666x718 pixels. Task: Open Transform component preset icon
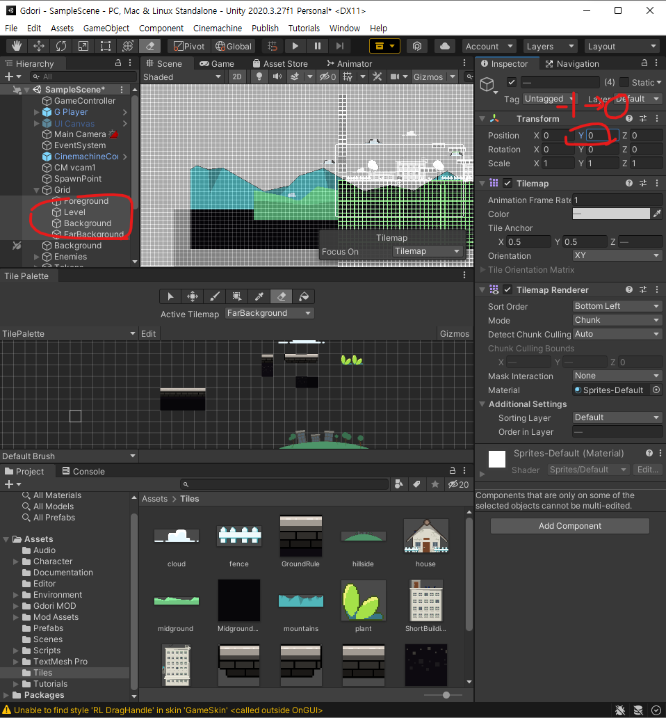[x=642, y=118]
